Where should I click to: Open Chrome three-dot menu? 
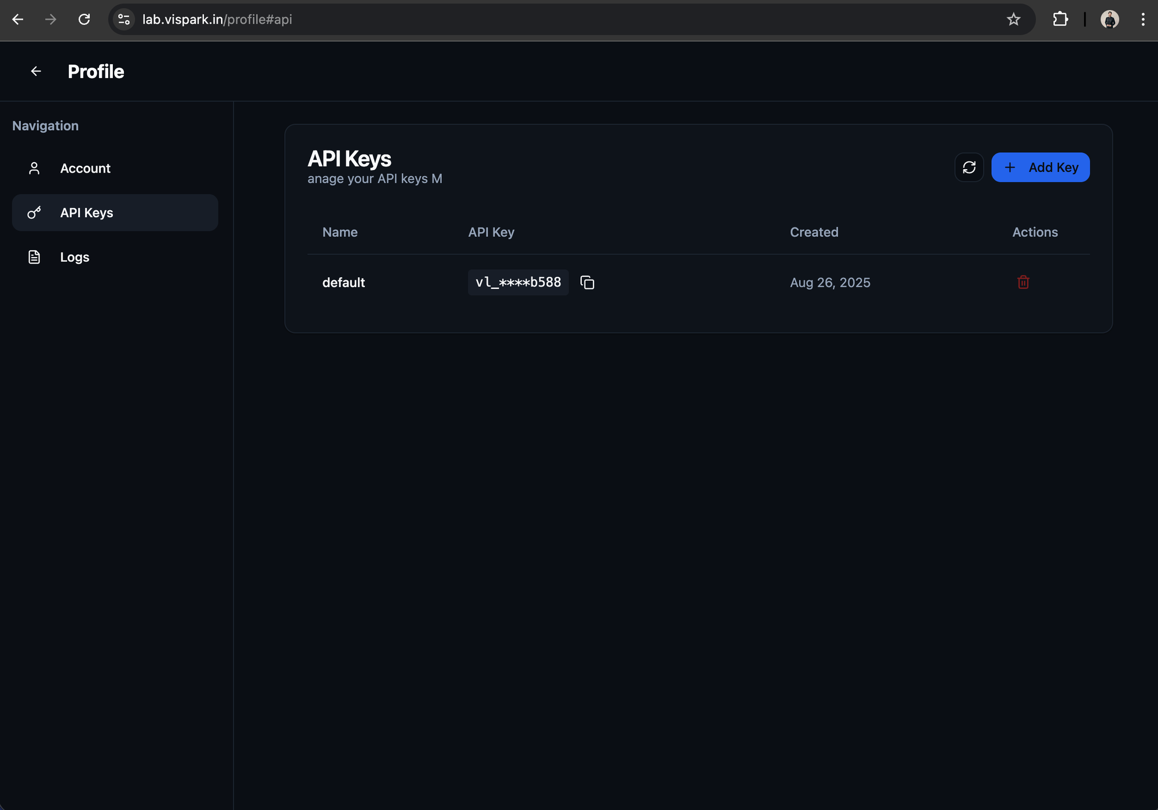(x=1142, y=19)
